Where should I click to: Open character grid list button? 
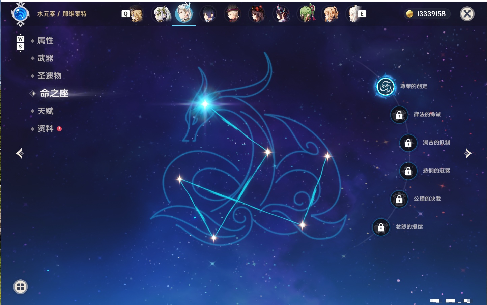pyautogui.click(x=20, y=287)
